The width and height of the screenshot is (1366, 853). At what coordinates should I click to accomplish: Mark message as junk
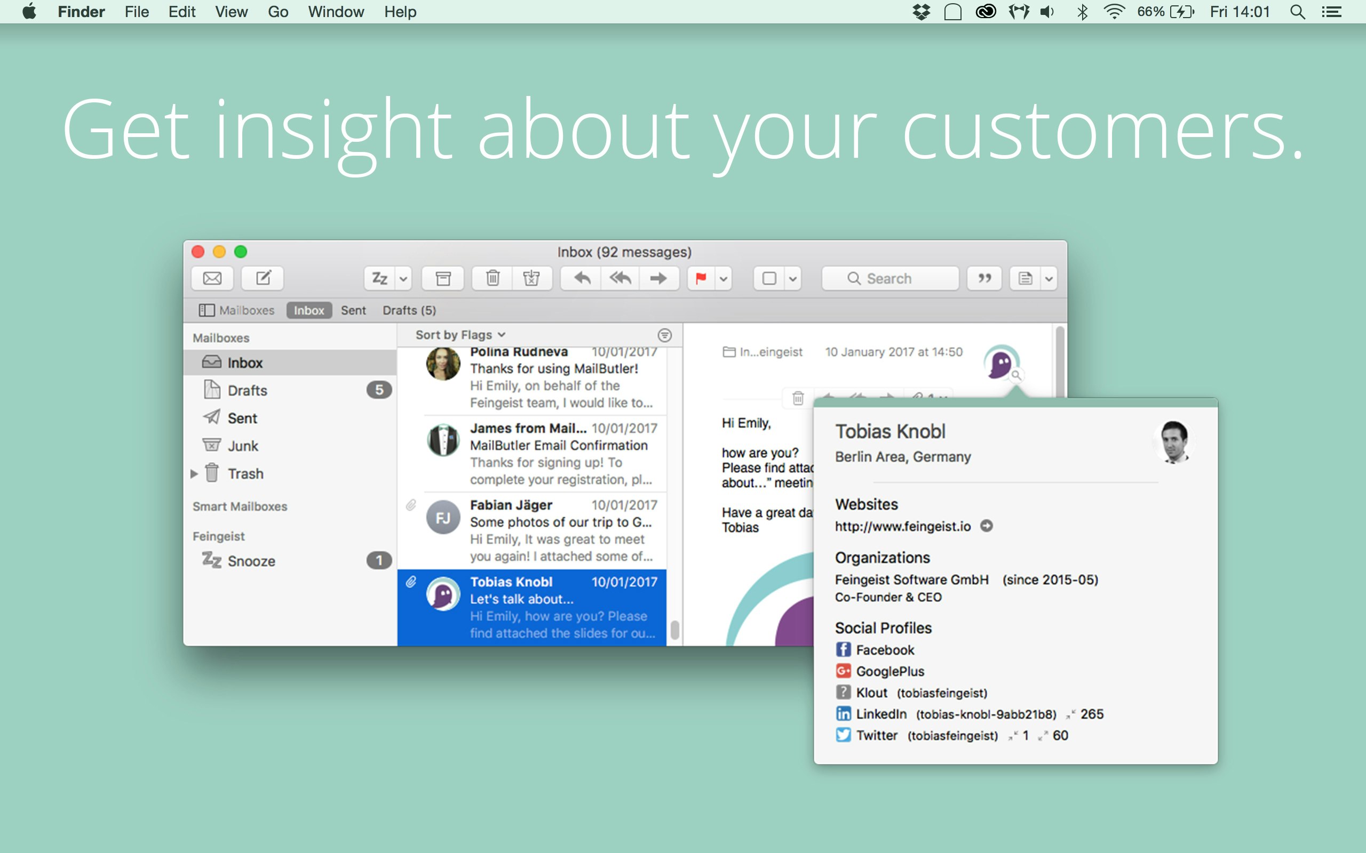tap(531, 278)
